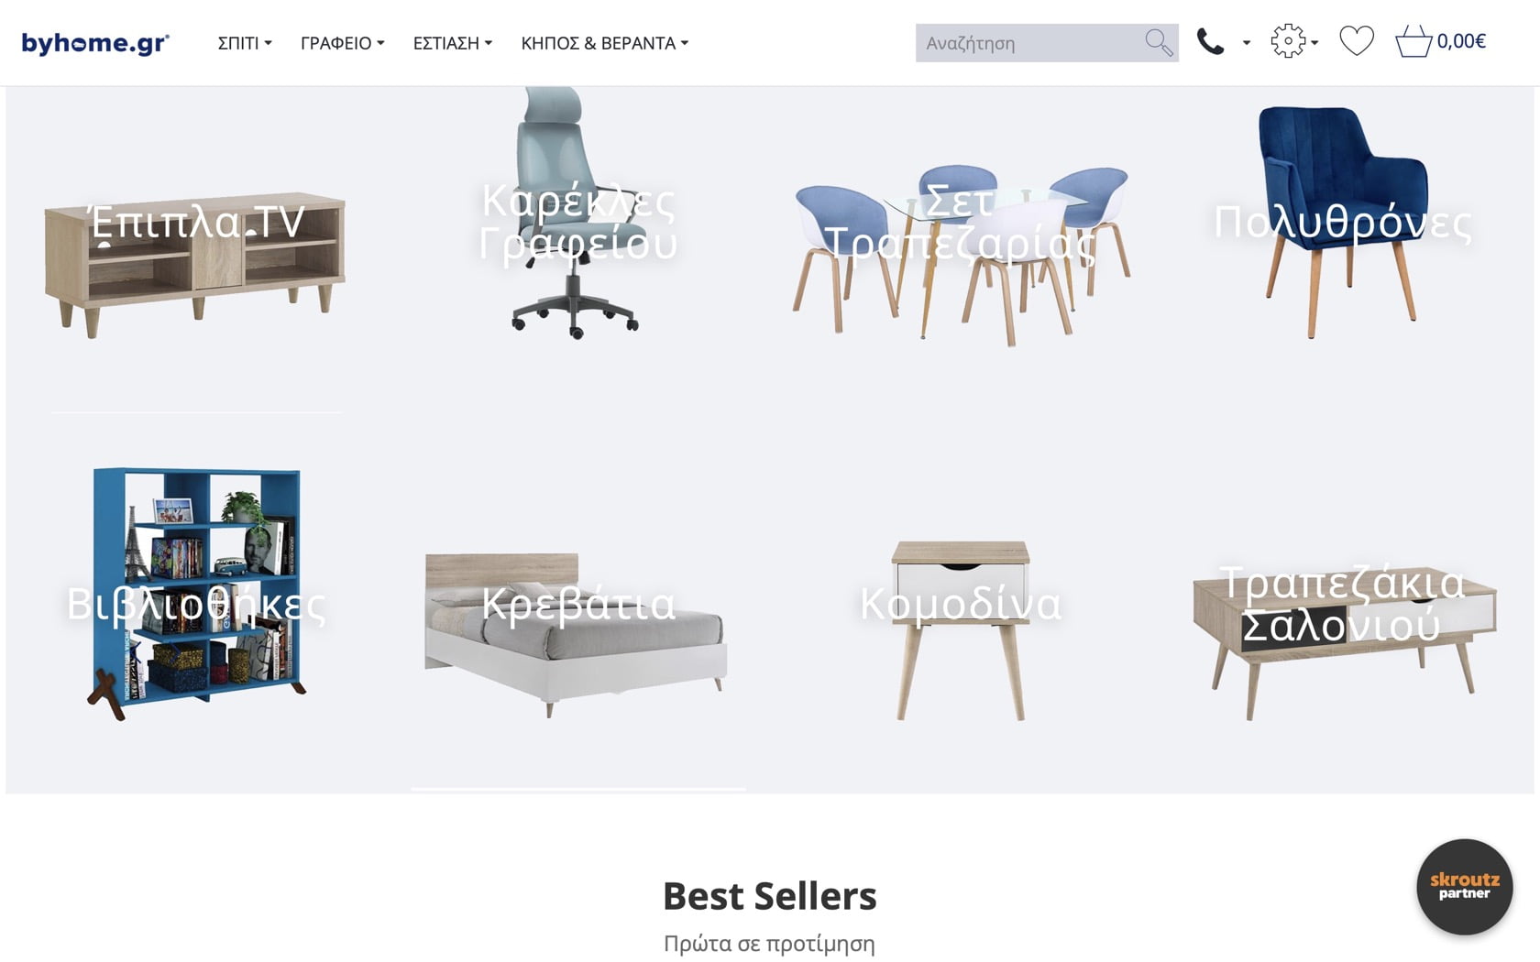Screen dimensions: 1540x962
Task: View the Τραπεζάκια Σαλονιού category
Action: pyautogui.click(x=1343, y=604)
